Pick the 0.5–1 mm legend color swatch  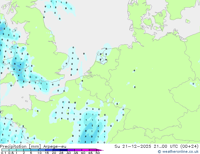pos(13,150)
